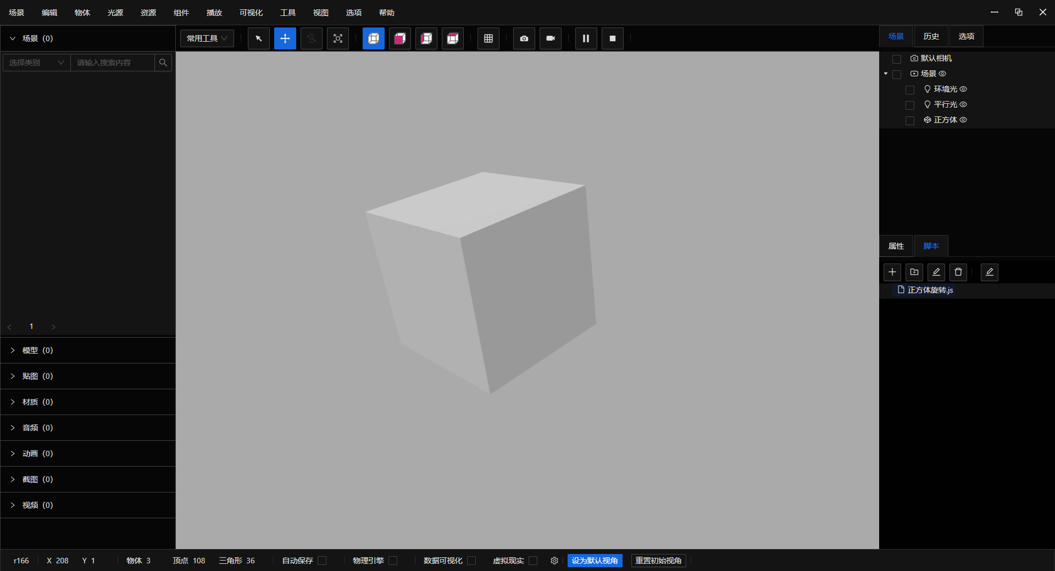Check the 平行光 checkbox in scene tree
This screenshot has height=571, width=1055.
click(x=910, y=105)
